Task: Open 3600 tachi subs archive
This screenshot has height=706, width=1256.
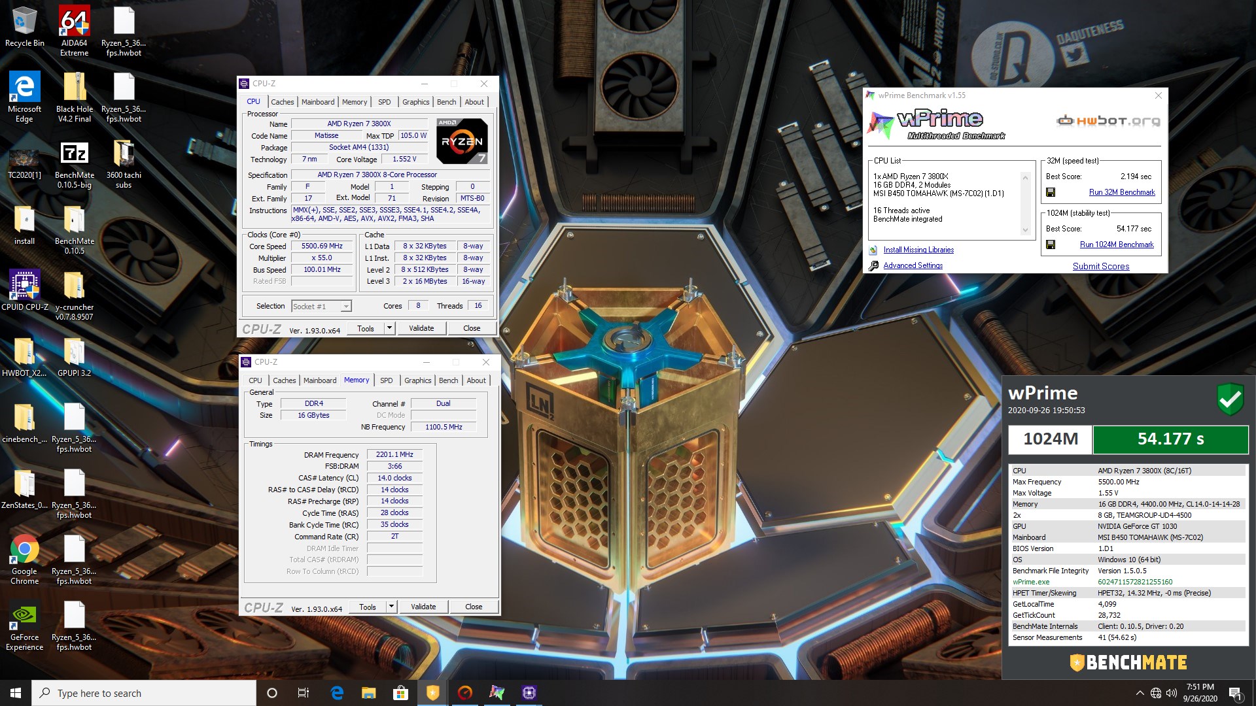Action: point(124,163)
